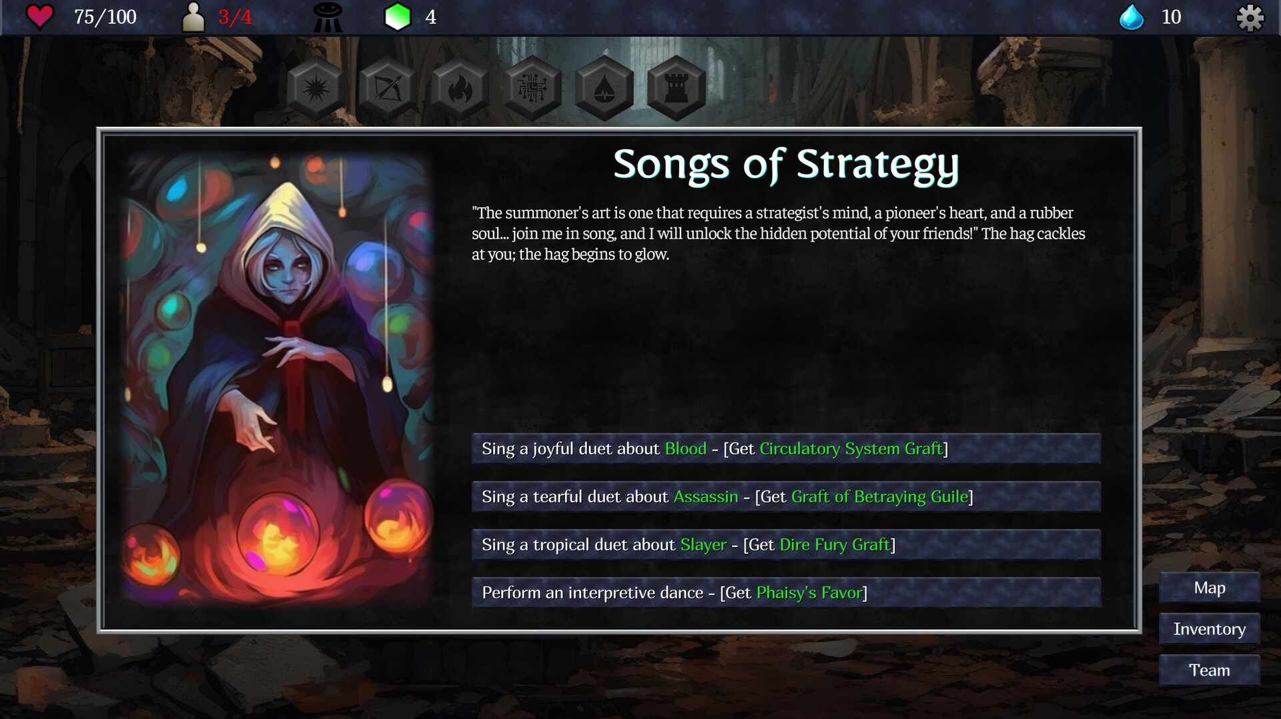Click the black pedestal altar icon
Image resolution: width=1281 pixels, height=719 pixels.
[328, 17]
